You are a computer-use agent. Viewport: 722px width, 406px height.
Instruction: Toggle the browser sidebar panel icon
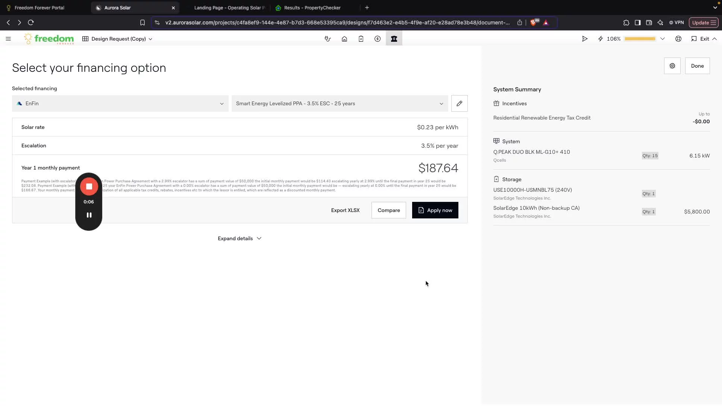point(637,23)
